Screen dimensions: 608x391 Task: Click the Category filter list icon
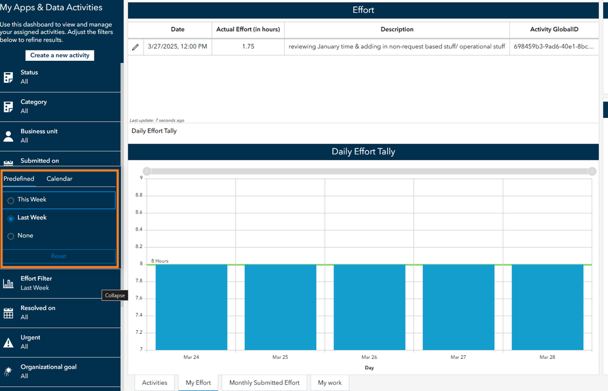click(8, 106)
